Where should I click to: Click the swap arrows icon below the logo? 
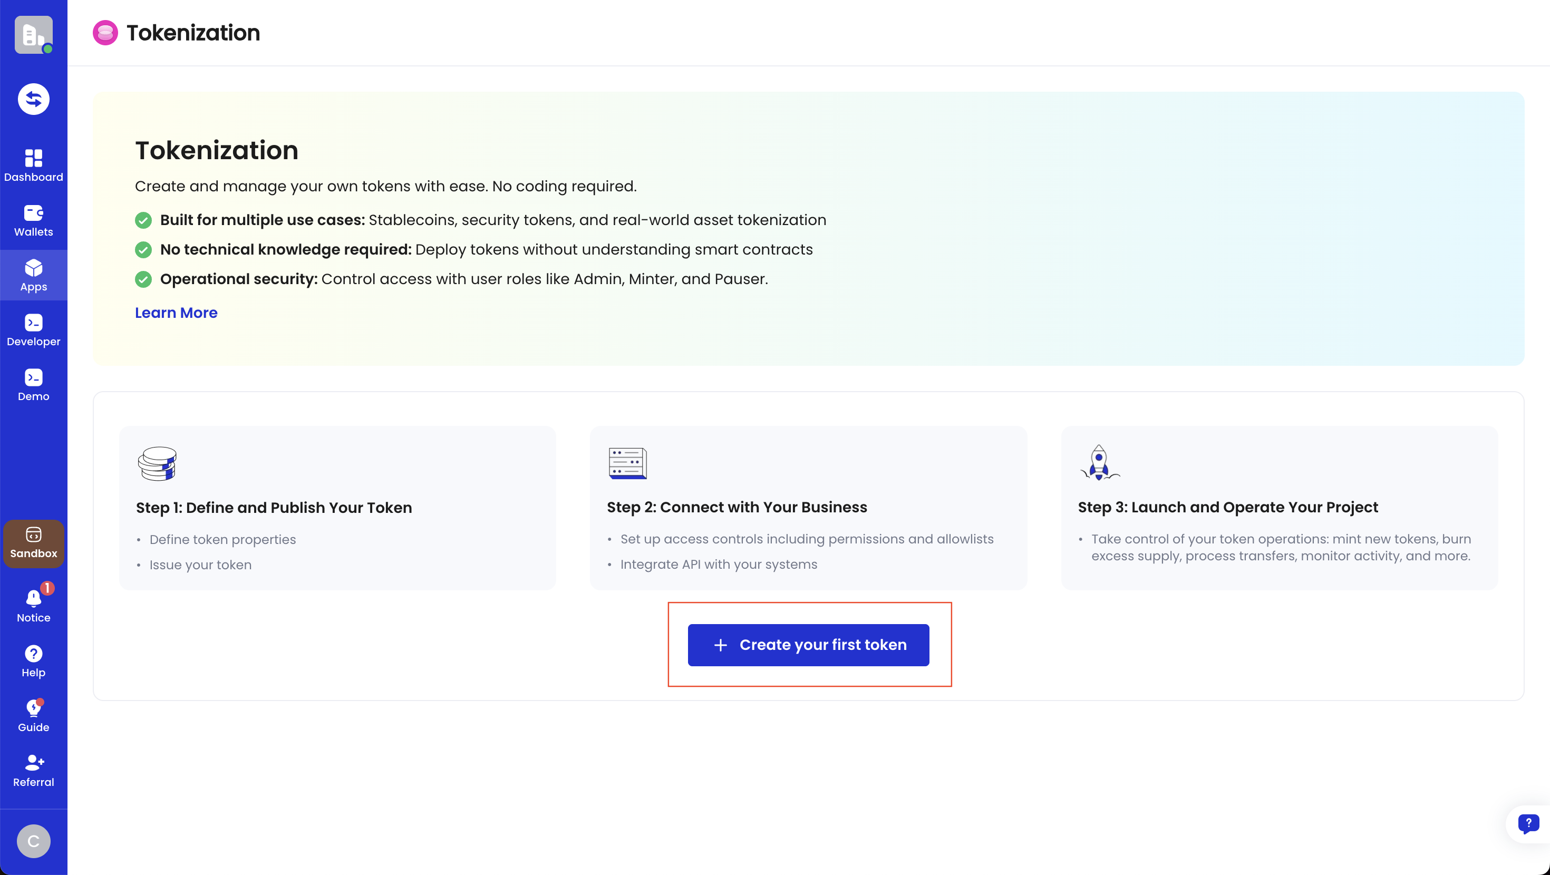click(33, 98)
